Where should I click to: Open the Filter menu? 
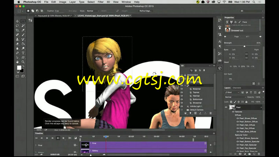pyautogui.click(x=100, y=2)
